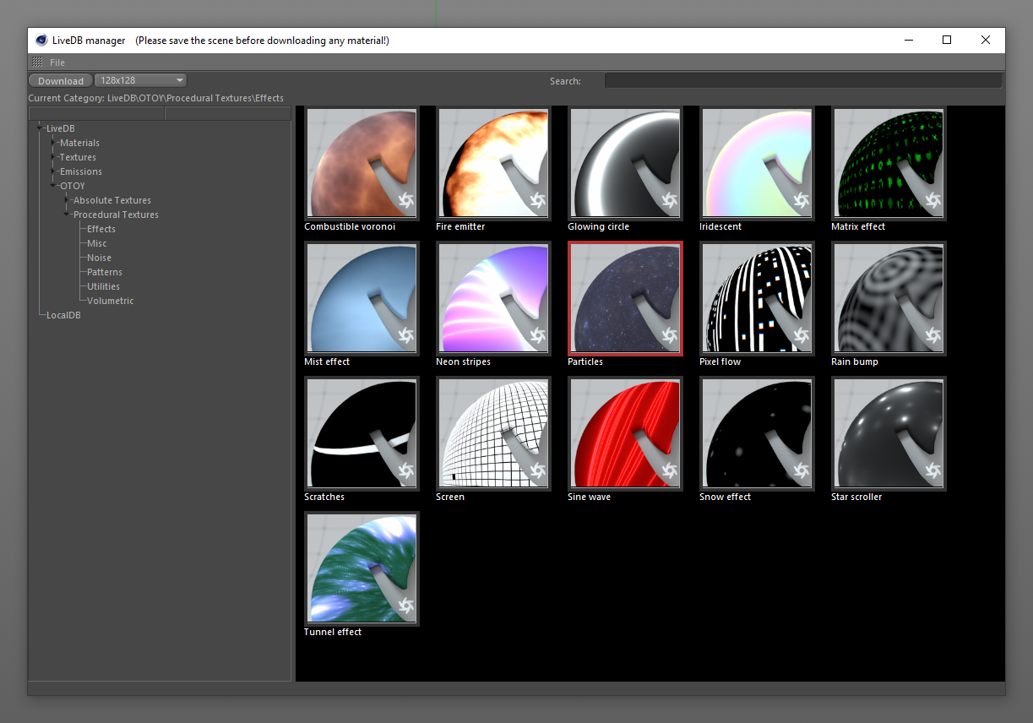1033x723 pixels.
Task: Open the 128x128 preview size dropdown
Action: tap(141, 81)
